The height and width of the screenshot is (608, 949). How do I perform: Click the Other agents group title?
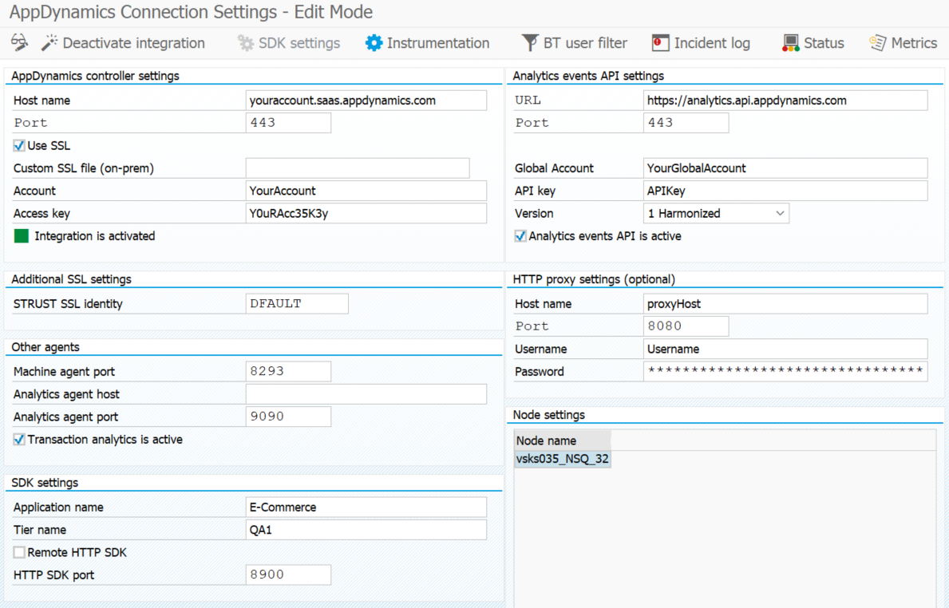[45, 346]
